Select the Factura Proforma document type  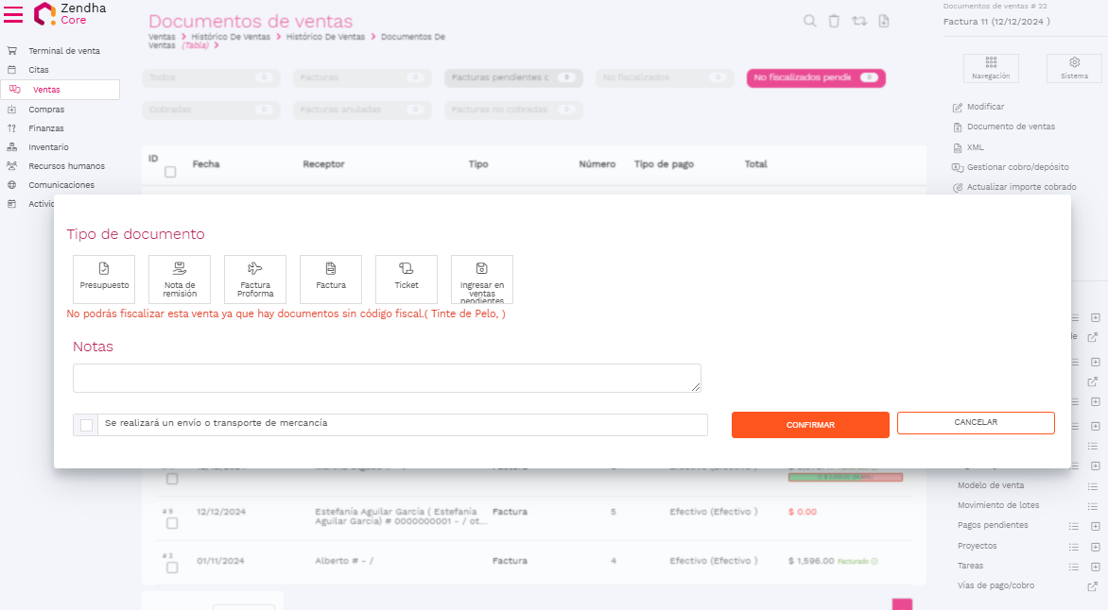pos(255,279)
